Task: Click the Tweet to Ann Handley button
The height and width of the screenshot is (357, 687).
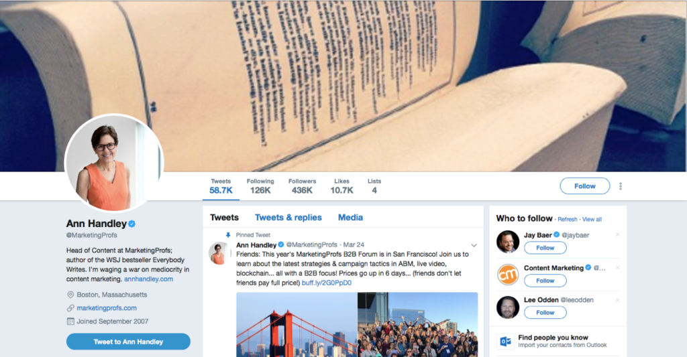Action: coord(128,342)
